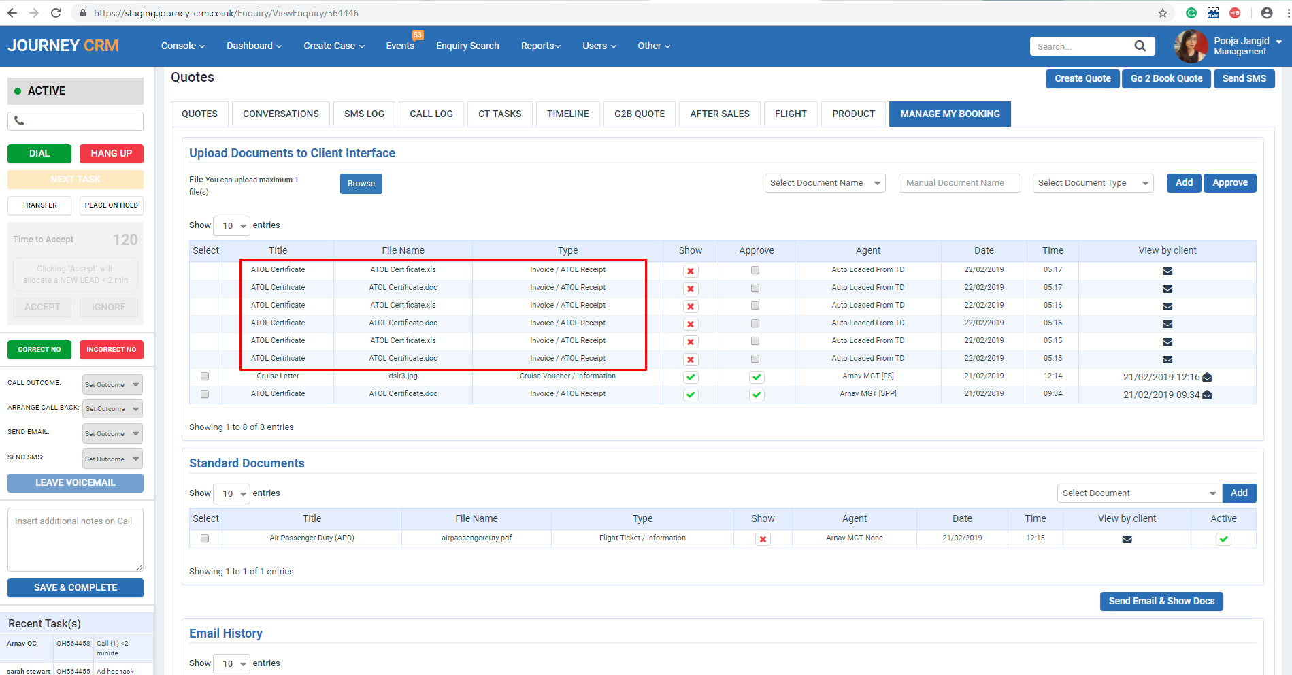Click green Active checkmark for Air Passenger Duty
The height and width of the screenshot is (675, 1292).
click(1223, 539)
